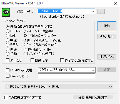Viewport: 120px width, 104px height.
Task: Expand the プラグインが見つかりません plugin dropdown
Action: [93, 70]
